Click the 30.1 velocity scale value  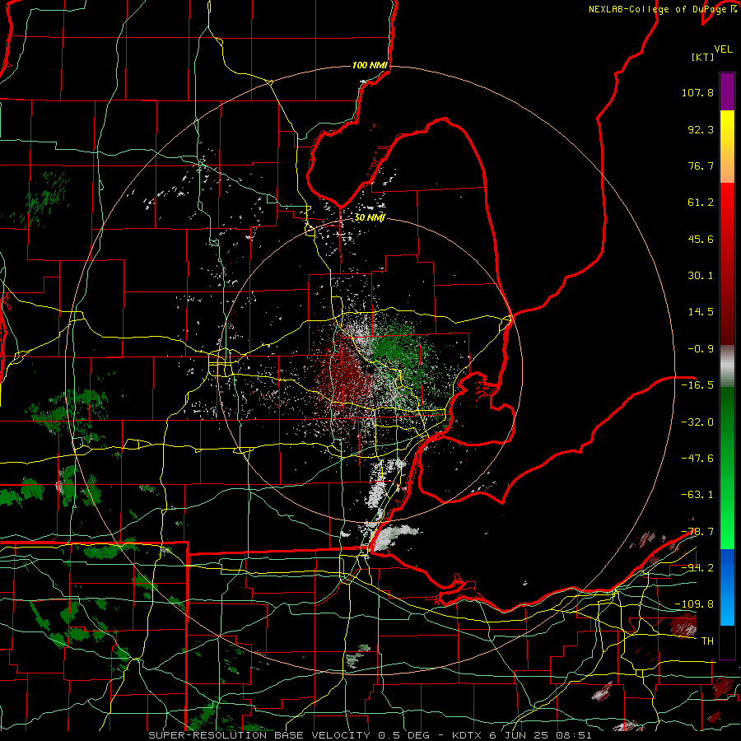tap(701, 276)
